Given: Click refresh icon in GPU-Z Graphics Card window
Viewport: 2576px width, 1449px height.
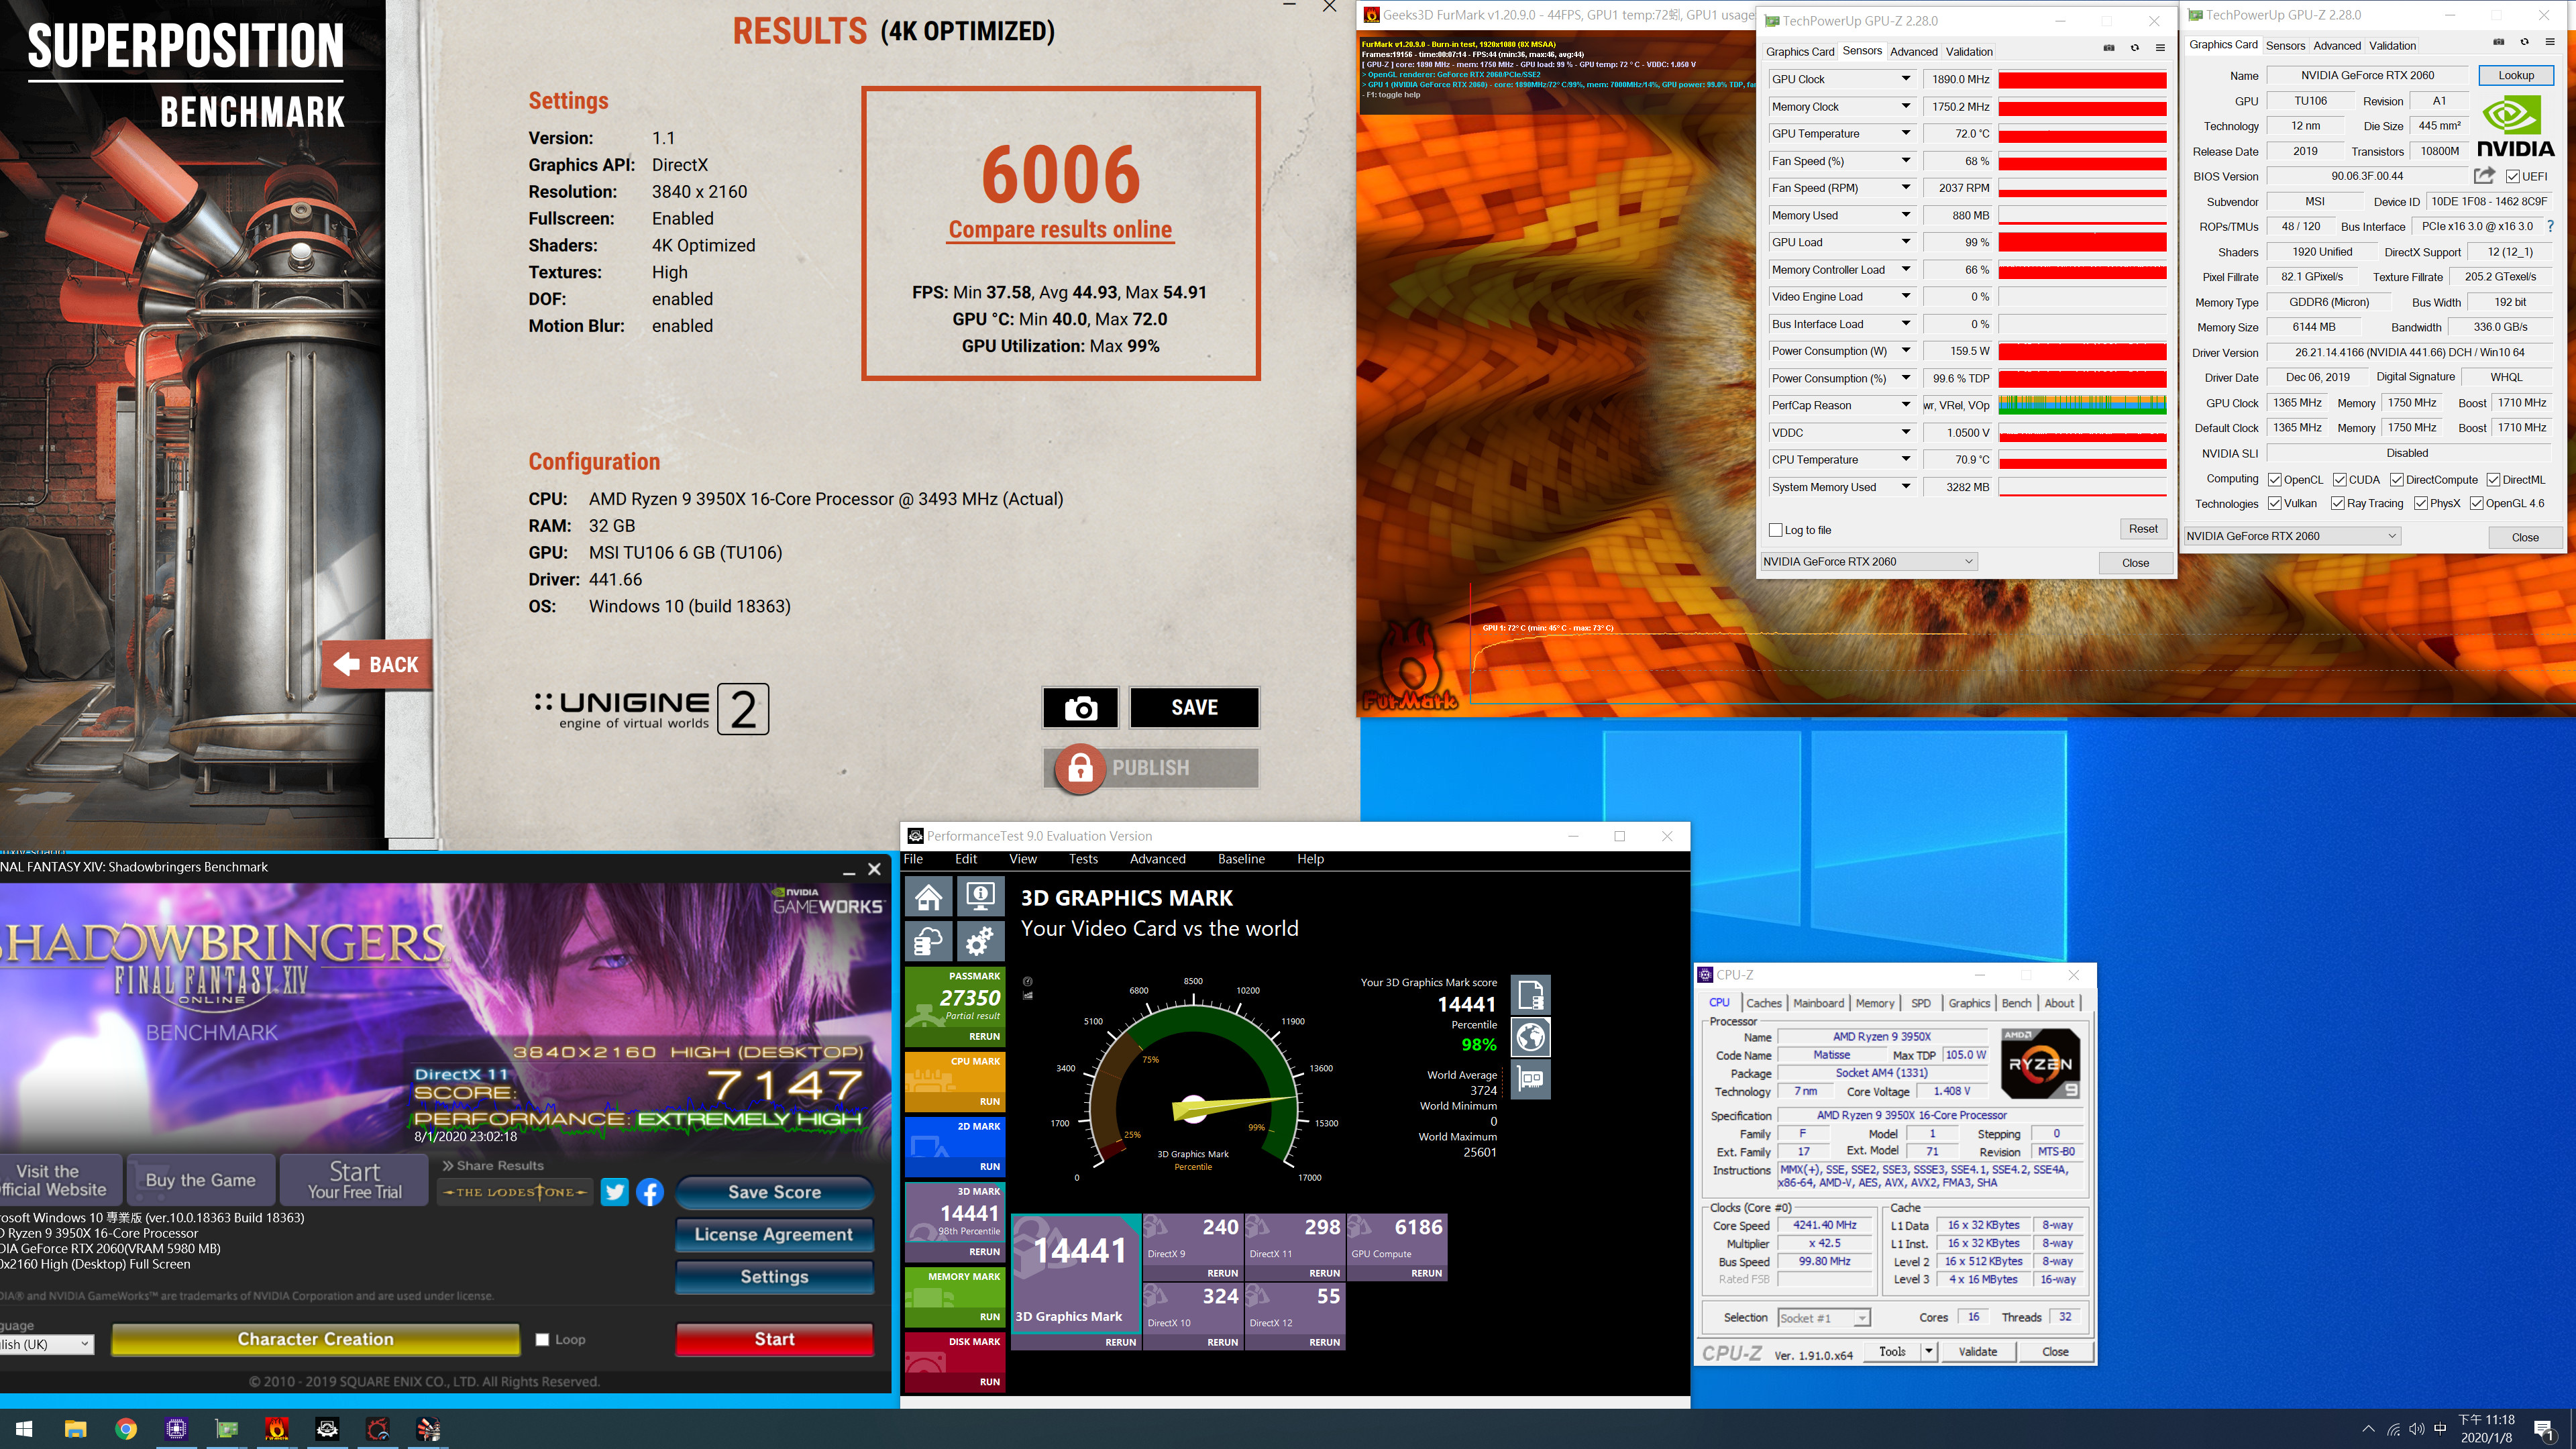Looking at the screenshot, I should click(2525, 42).
